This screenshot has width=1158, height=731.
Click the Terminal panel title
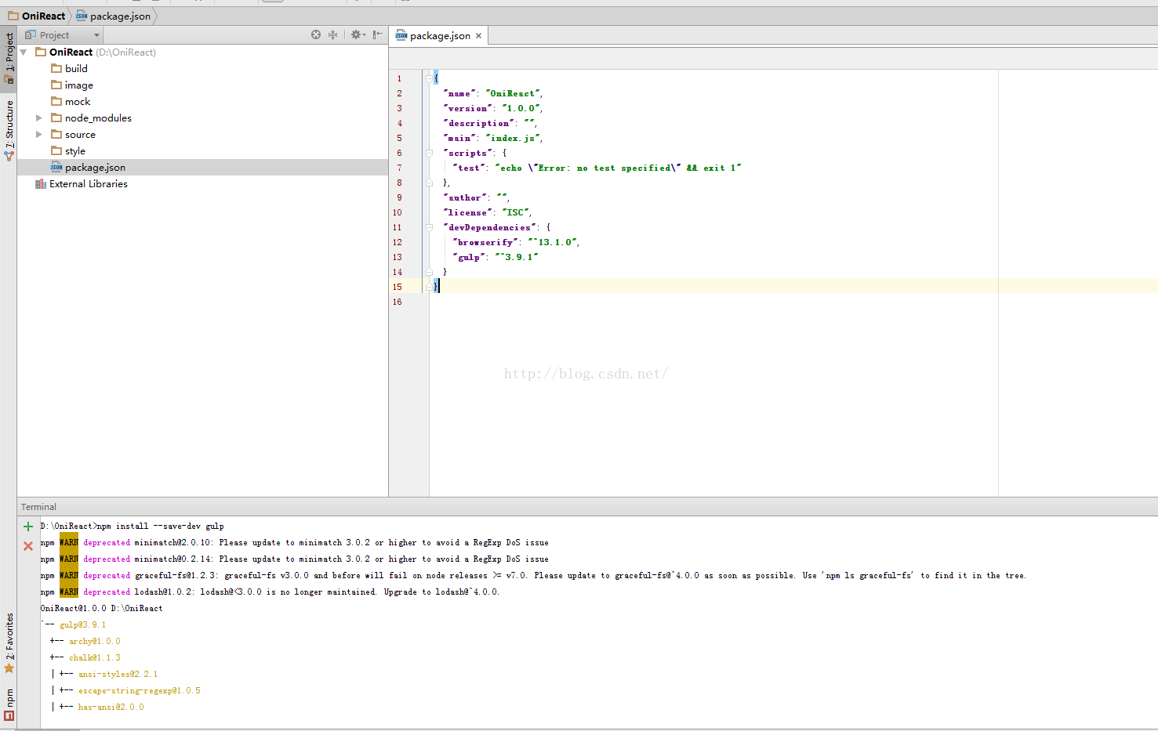point(38,507)
